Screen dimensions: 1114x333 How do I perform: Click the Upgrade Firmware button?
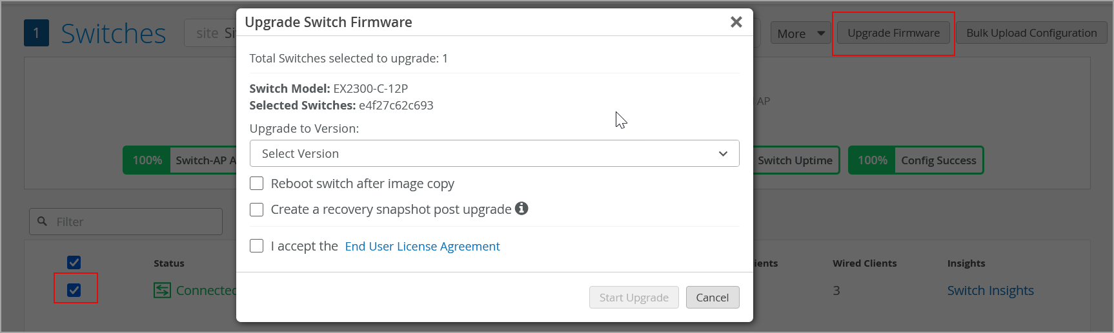click(893, 33)
